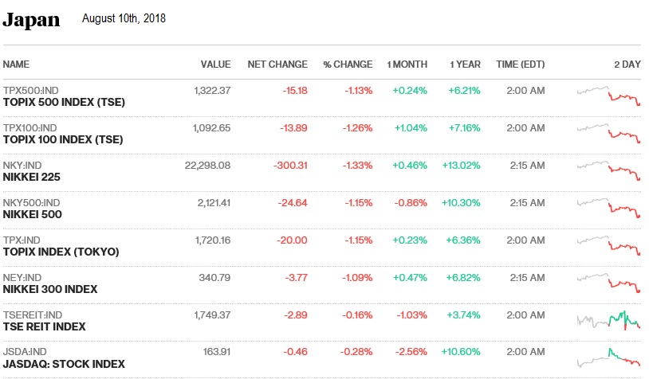View the TSE REIT 2-day sparkline chart
This screenshot has height=379, width=649.
coord(608,320)
